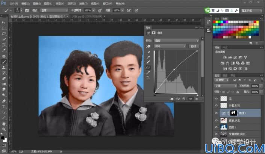Toggle lock transparent pixels in Layers
265x154 pixels.
pyautogui.click(x=223, y=92)
